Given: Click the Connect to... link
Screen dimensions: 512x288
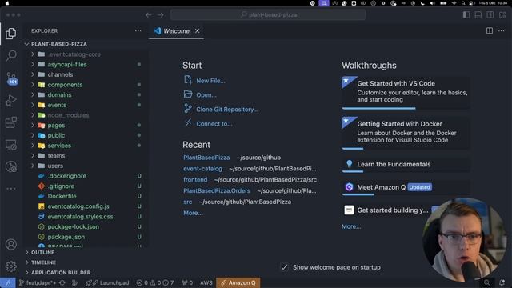Looking at the screenshot, I should tap(214, 124).
